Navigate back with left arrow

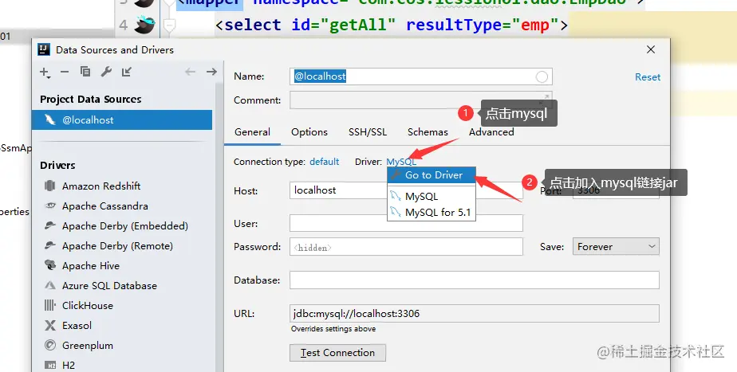tap(190, 72)
